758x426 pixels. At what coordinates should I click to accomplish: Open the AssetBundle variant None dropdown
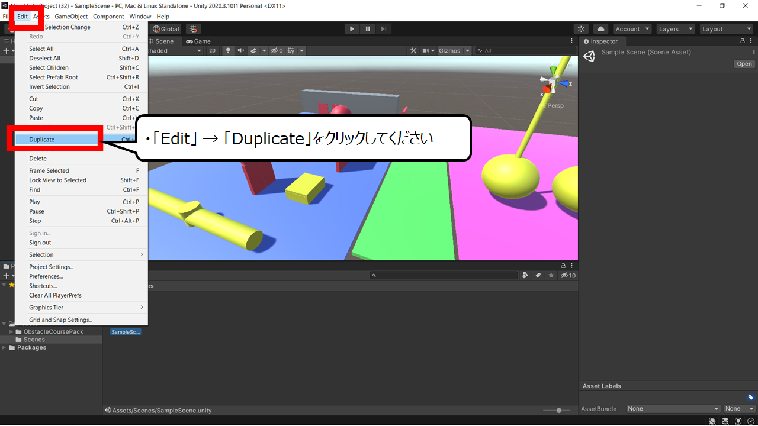[x=740, y=409]
